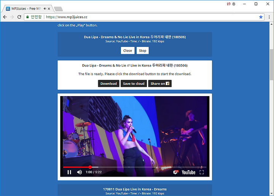Close the MP3Juices tab

pos(49,8)
